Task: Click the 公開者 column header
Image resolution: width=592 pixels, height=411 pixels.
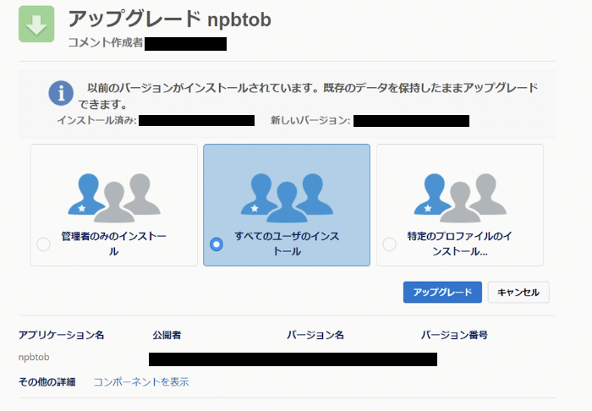Action: (167, 335)
